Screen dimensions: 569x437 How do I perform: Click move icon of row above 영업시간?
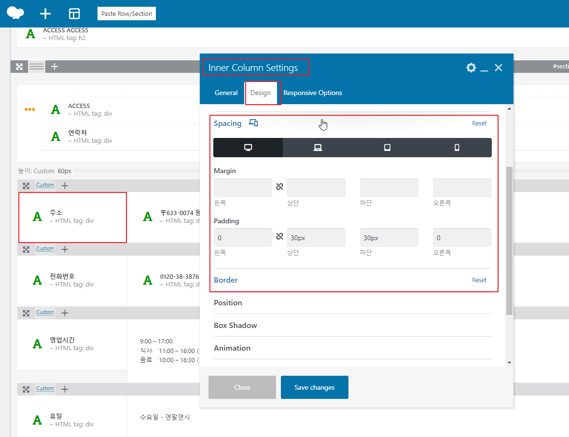(26, 313)
